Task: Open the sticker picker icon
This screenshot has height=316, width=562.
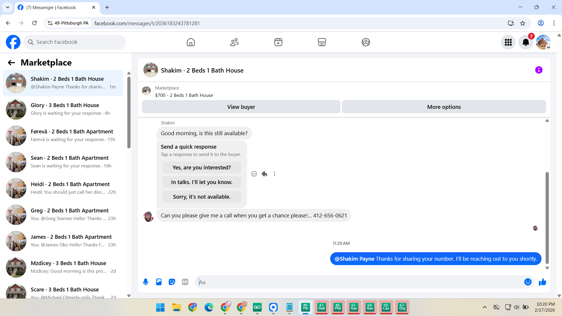Action: click(172, 282)
